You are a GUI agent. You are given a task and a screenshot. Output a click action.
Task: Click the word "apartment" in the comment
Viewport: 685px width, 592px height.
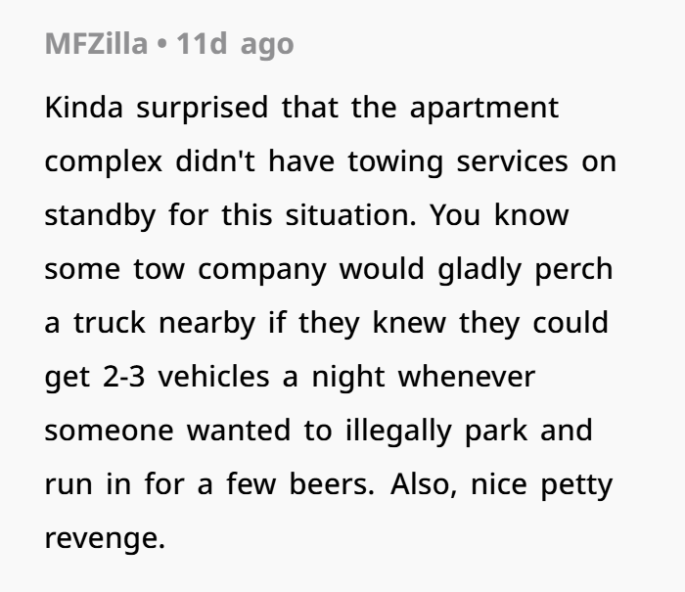(x=484, y=110)
